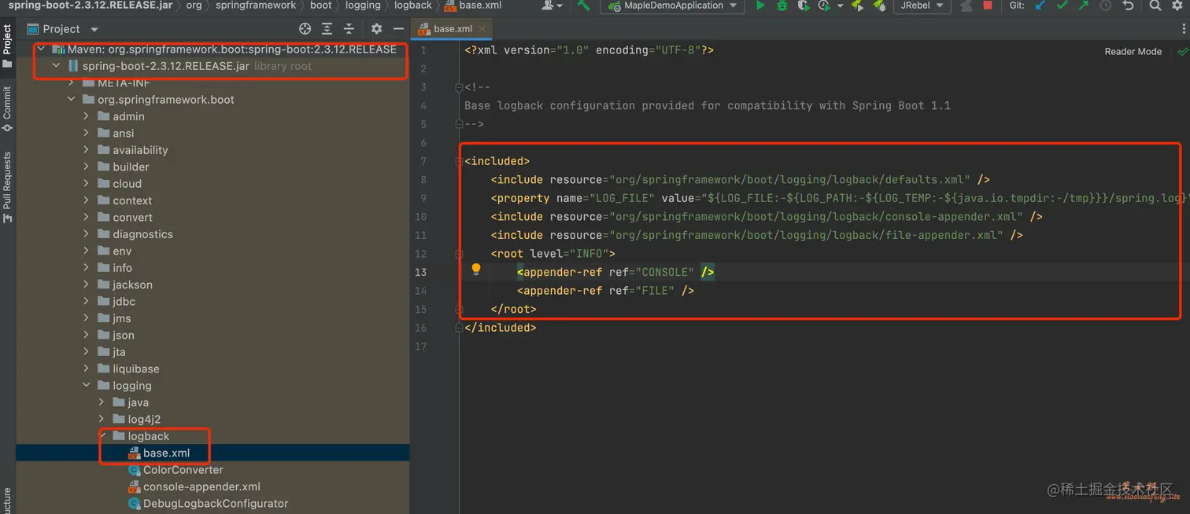Open Search Everywhere magnifier icon
1190x514 pixels.
[1155, 6]
